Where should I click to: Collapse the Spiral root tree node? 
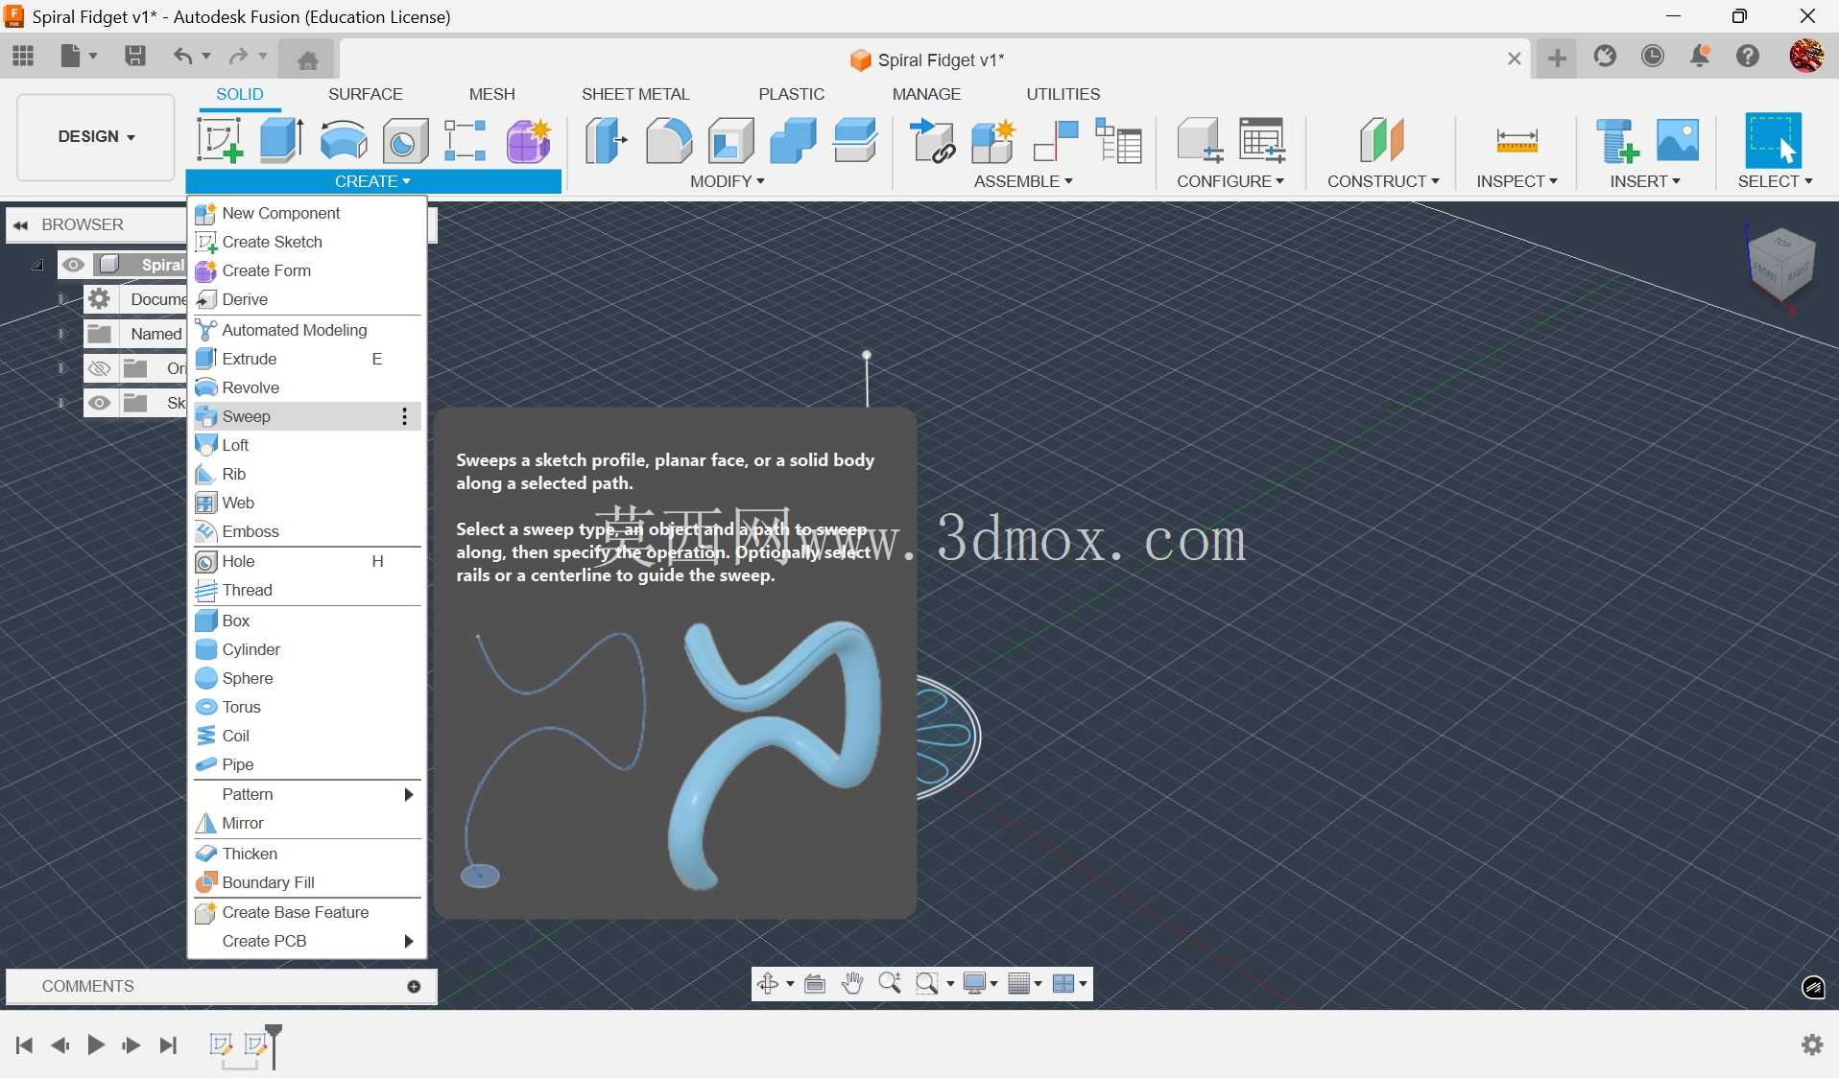point(37,265)
